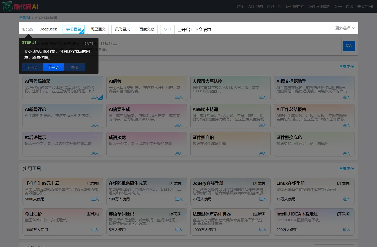Enter the 歇后语提示 card
The image size is (377, 247).
coord(95,153)
